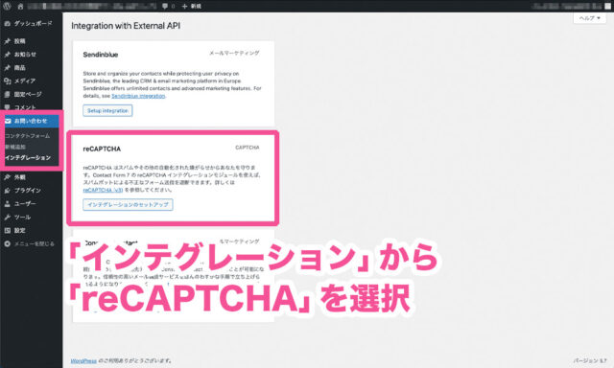Open the Sendinblue integration link
Screen dimensions: 614x368
pyautogui.click(x=138, y=96)
